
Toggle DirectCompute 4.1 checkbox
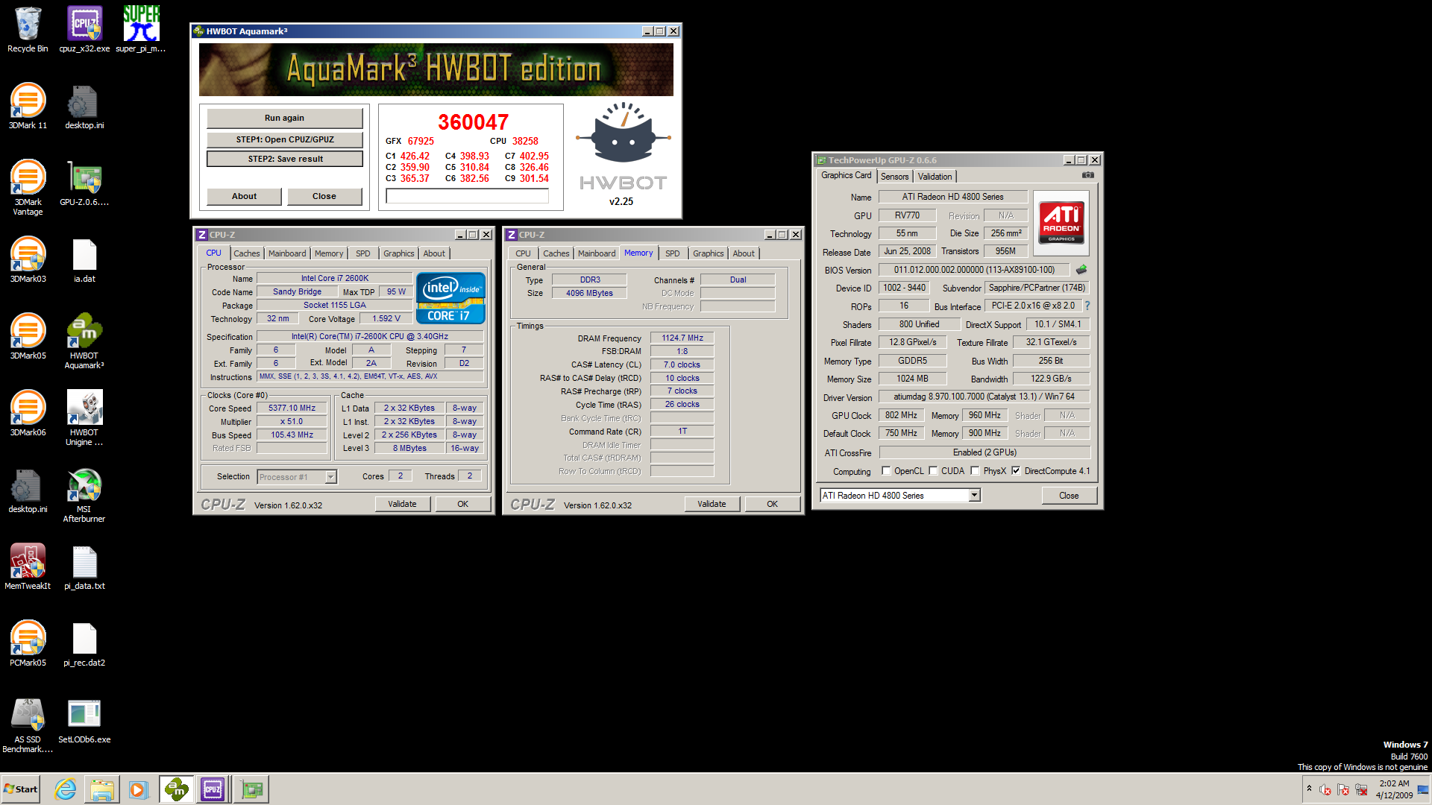(1016, 471)
